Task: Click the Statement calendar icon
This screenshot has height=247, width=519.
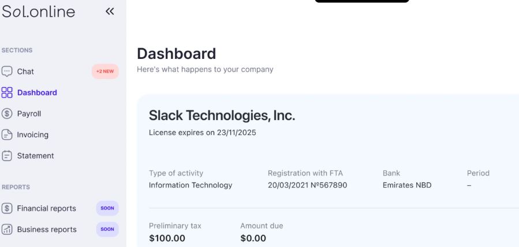Action: (x=6, y=156)
